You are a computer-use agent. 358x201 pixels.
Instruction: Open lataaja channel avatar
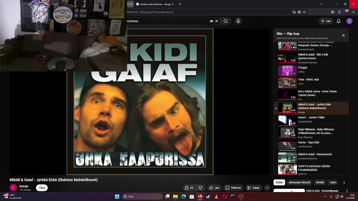(13, 188)
